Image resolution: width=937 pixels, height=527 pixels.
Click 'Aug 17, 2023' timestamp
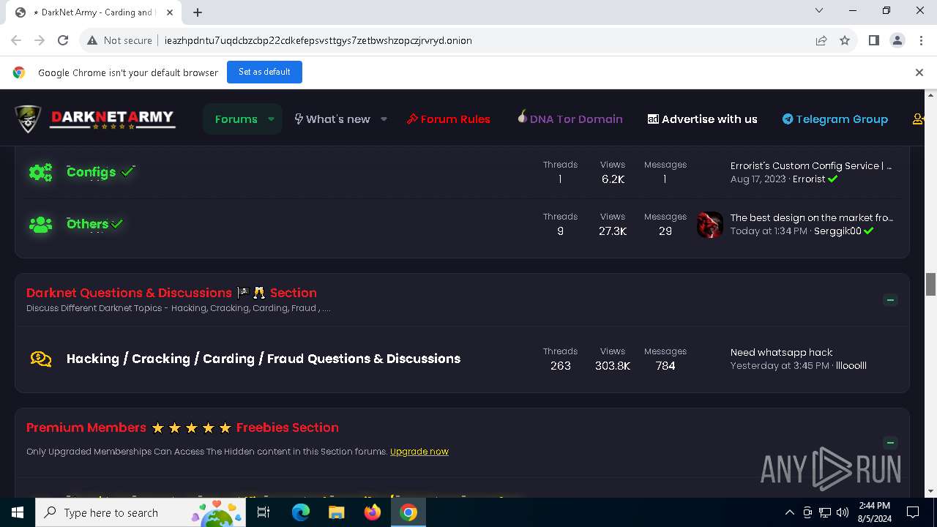pyautogui.click(x=758, y=179)
